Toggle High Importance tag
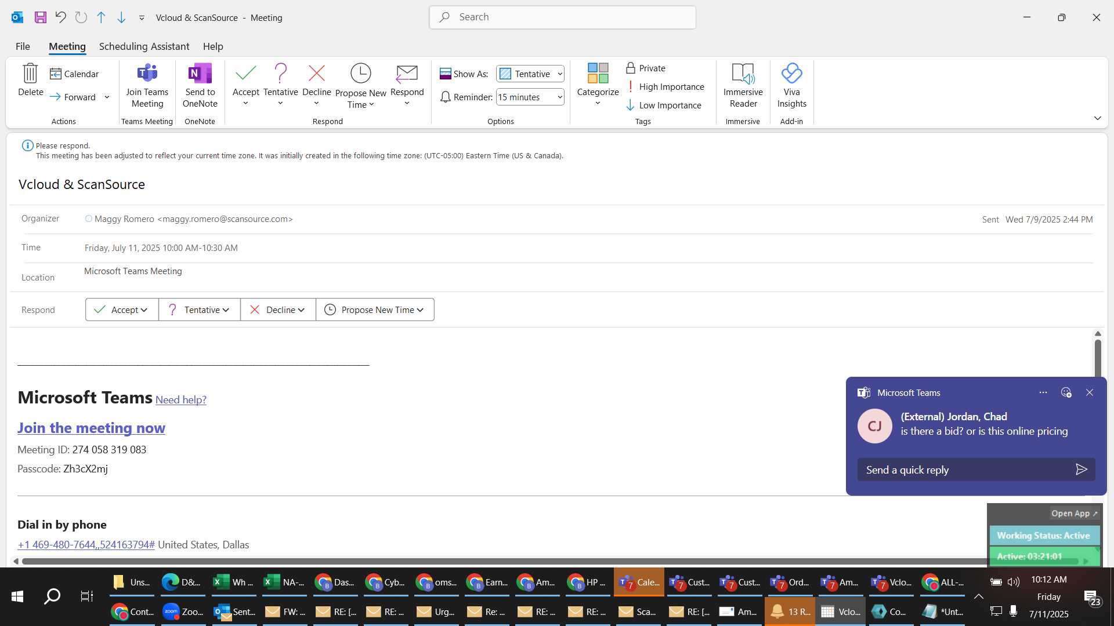The width and height of the screenshot is (1114, 626). tap(665, 86)
